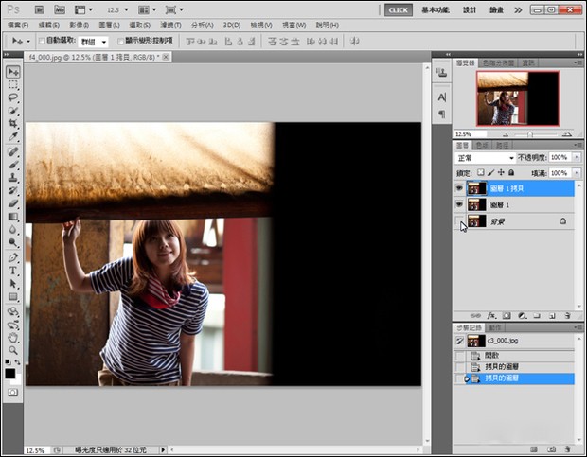
Task: Enable the 自動選取 checkbox
Action: (43, 42)
